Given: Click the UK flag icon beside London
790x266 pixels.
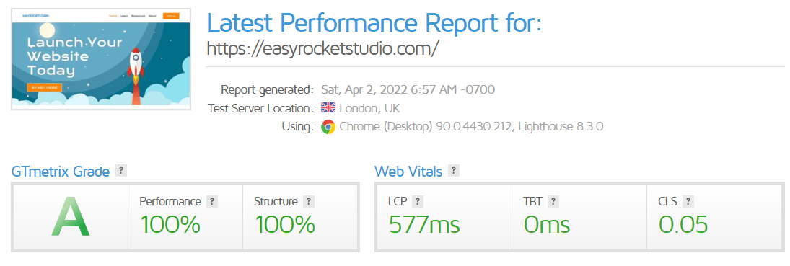Looking at the screenshot, I should [328, 108].
